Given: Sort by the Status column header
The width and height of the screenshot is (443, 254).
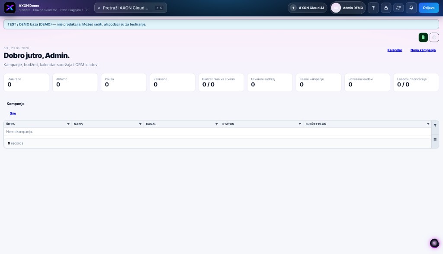Looking at the screenshot, I should (228, 124).
